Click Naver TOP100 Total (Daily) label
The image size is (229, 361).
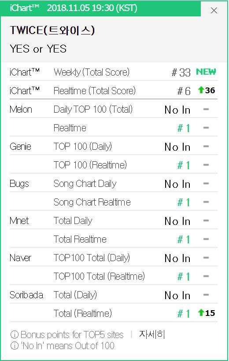point(92,258)
